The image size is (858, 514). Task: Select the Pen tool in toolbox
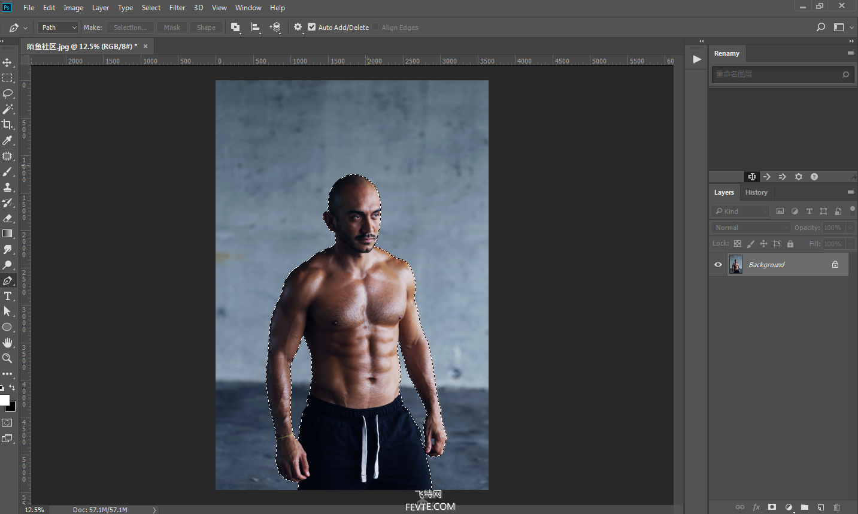(7, 280)
